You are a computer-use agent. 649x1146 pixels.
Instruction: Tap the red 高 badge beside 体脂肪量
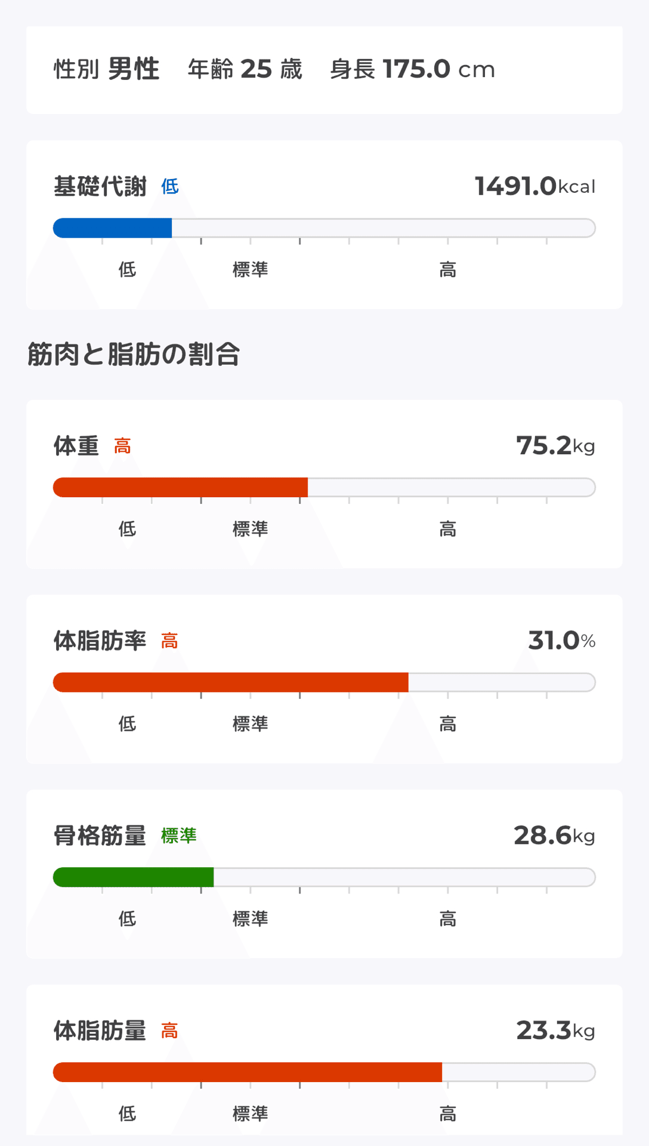pyautogui.click(x=169, y=1031)
